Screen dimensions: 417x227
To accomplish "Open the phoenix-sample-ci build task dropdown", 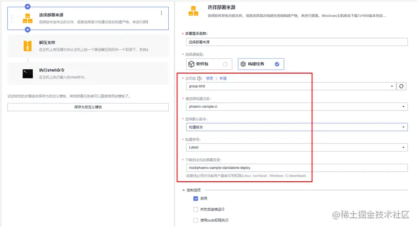I will (297, 107).
